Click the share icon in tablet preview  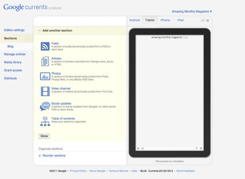(196, 148)
